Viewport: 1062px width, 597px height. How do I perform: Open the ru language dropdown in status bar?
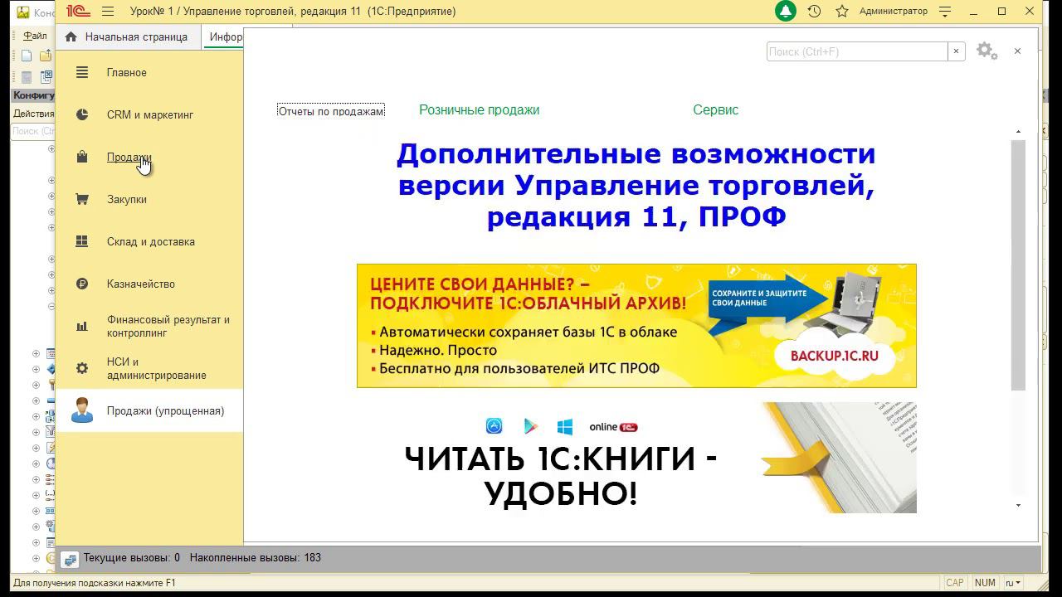pos(1013,583)
